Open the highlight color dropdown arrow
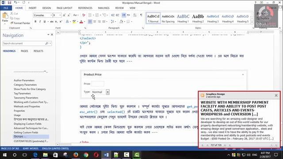Image resolution: width=283 pixels, height=159 pixels. click(77, 22)
